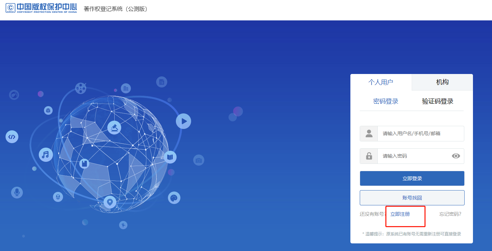Screen dimensions: 492x251
Task: Switch to the 机构 tab
Action: coord(442,82)
